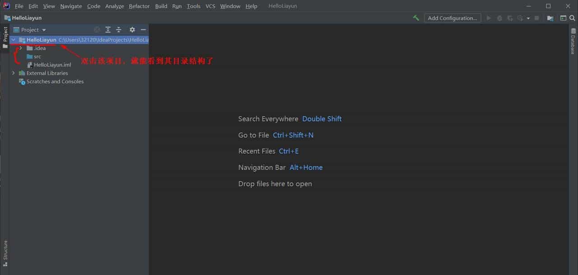Click the Select Opened File crosshair icon
The width and height of the screenshot is (578, 275).
97,29
